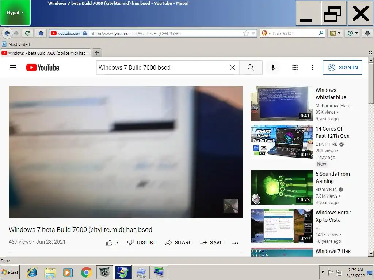Viewport: 374px width, 280px height.
Task: Launch Internet Explorer from the taskbar
Action: point(32,272)
